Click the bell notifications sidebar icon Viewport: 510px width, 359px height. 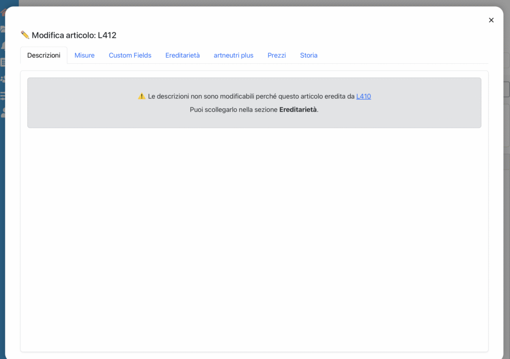(x=2, y=46)
